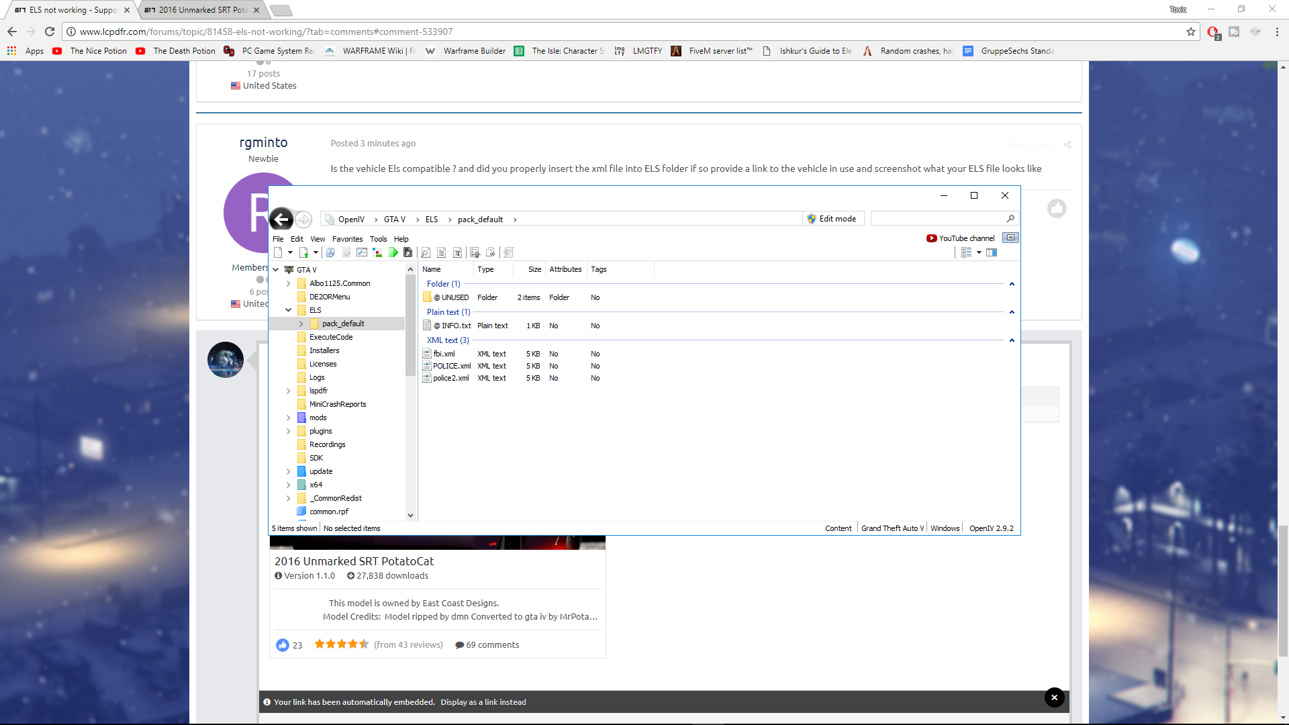Click the green Play/launch game toolbar icon
The width and height of the screenshot is (1289, 725).
(x=393, y=252)
